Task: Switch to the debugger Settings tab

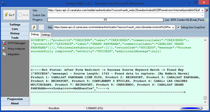Action: (x=46, y=35)
